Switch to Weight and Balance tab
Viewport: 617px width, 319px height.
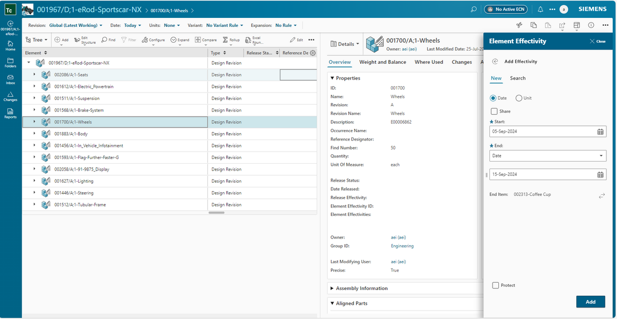[x=382, y=62]
